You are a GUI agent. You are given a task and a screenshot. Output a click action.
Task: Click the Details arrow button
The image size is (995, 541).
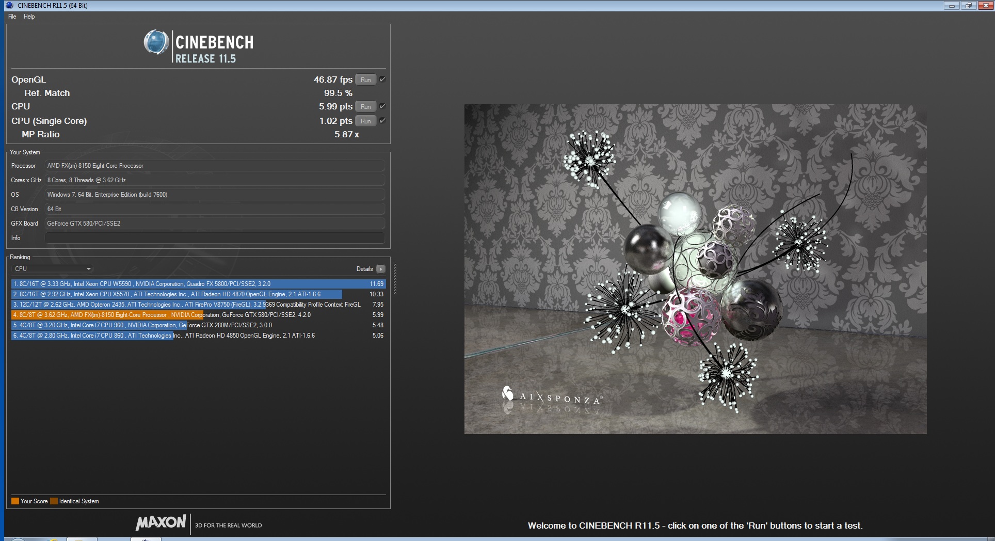pyautogui.click(x=381, y=269)
